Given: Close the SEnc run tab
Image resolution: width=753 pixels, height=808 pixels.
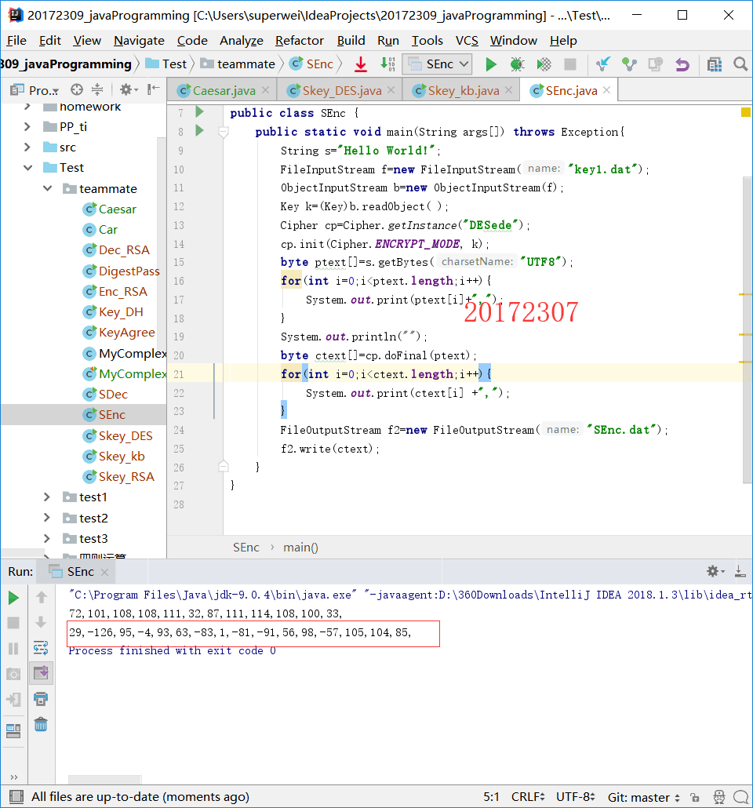Looking at the screenshot, I should 104,573.
